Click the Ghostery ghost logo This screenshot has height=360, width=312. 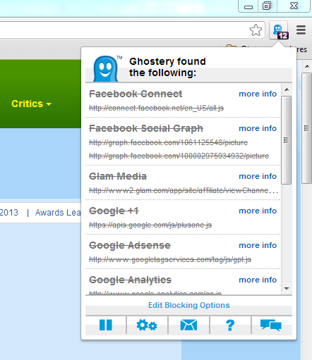click(x=105, y=68)
